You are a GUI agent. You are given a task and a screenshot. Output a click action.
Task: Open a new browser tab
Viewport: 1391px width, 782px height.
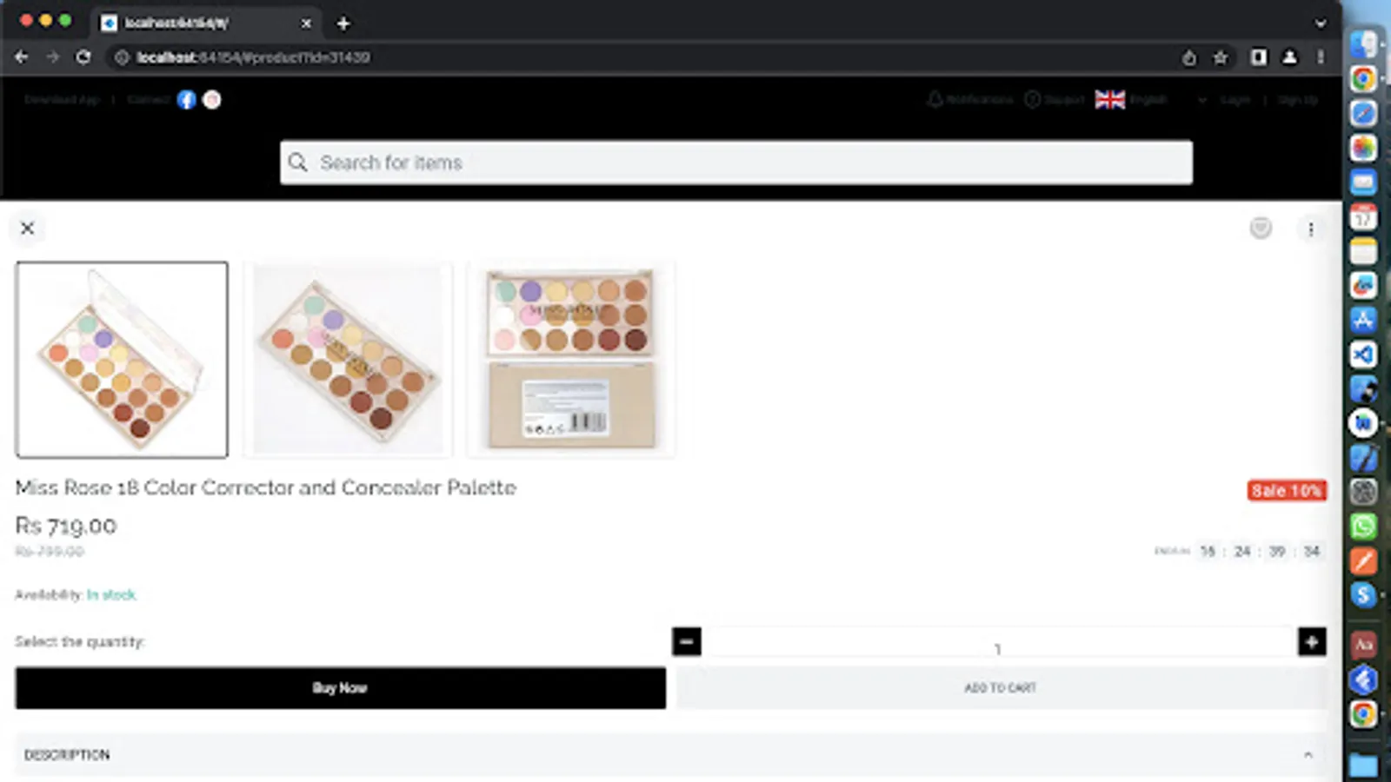(343, 23)
